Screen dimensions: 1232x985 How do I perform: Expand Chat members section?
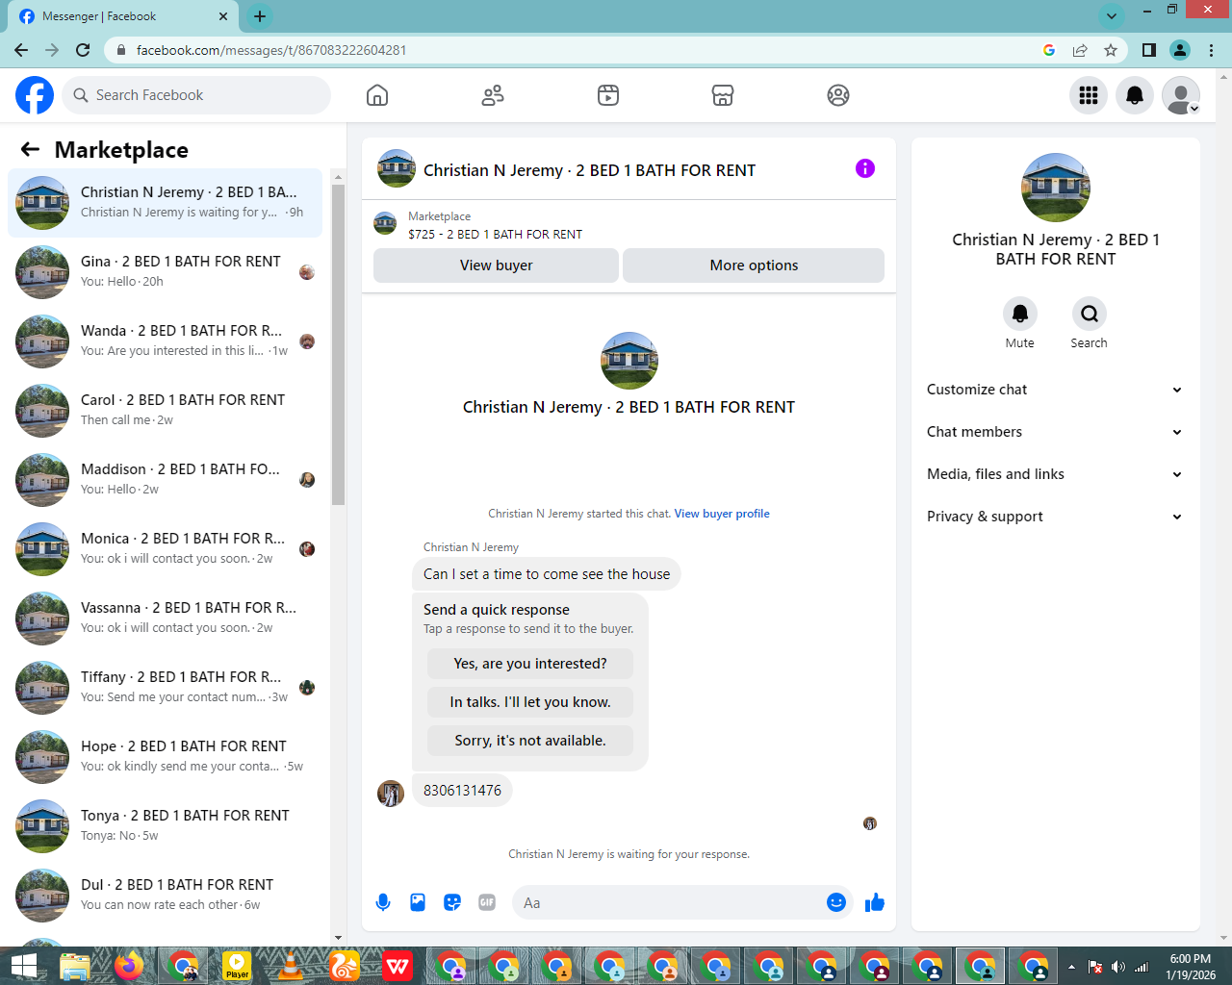pyautogui.click(x=1056, y=432)
